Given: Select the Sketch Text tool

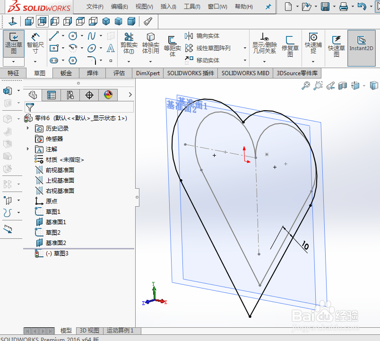Looking at the screenshot, I should pos(110,48).
